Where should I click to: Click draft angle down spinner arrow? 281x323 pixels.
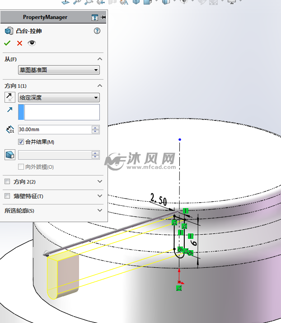click(95, 157)
